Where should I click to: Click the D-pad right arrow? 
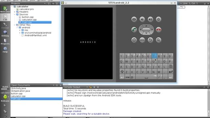coord(152,29)
